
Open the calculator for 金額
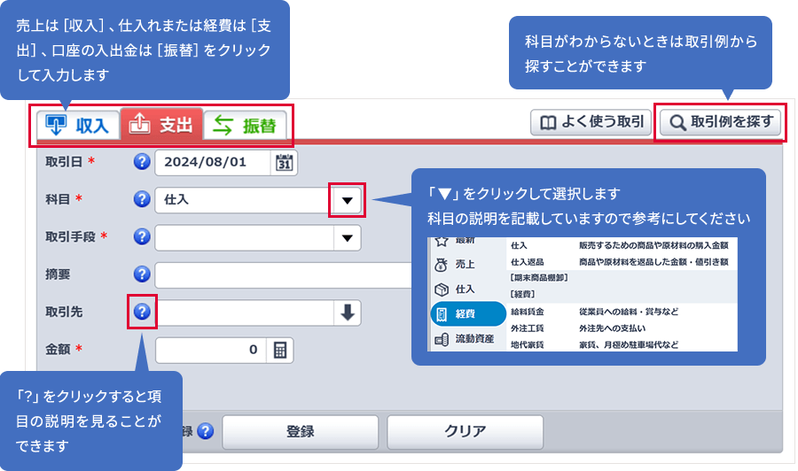(x=280, y=350)
